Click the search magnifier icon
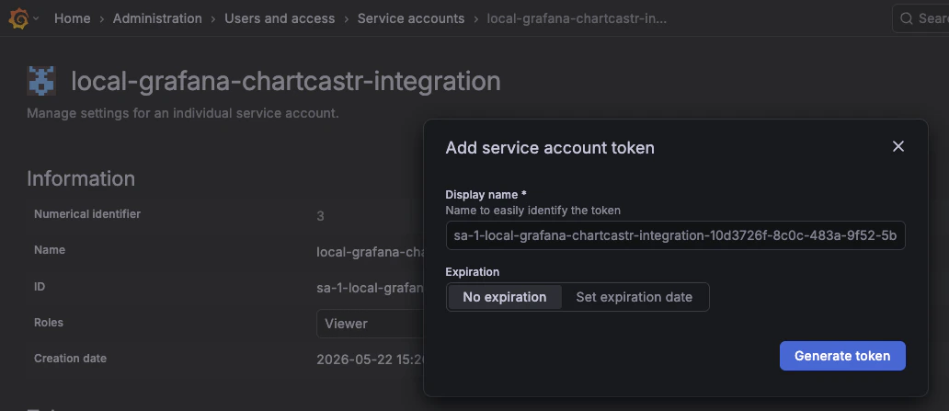Screen dimensions: 949x411 pos(906,18)
